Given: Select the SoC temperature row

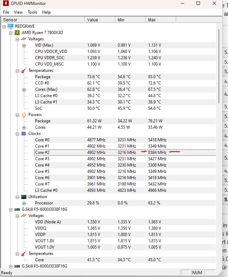Looking at the screenshot, I should (125, 108).
